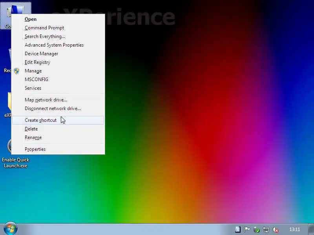Launch Command Prompt from the context menu
Viewport: 314px width, 235px height.
(58, 28)
